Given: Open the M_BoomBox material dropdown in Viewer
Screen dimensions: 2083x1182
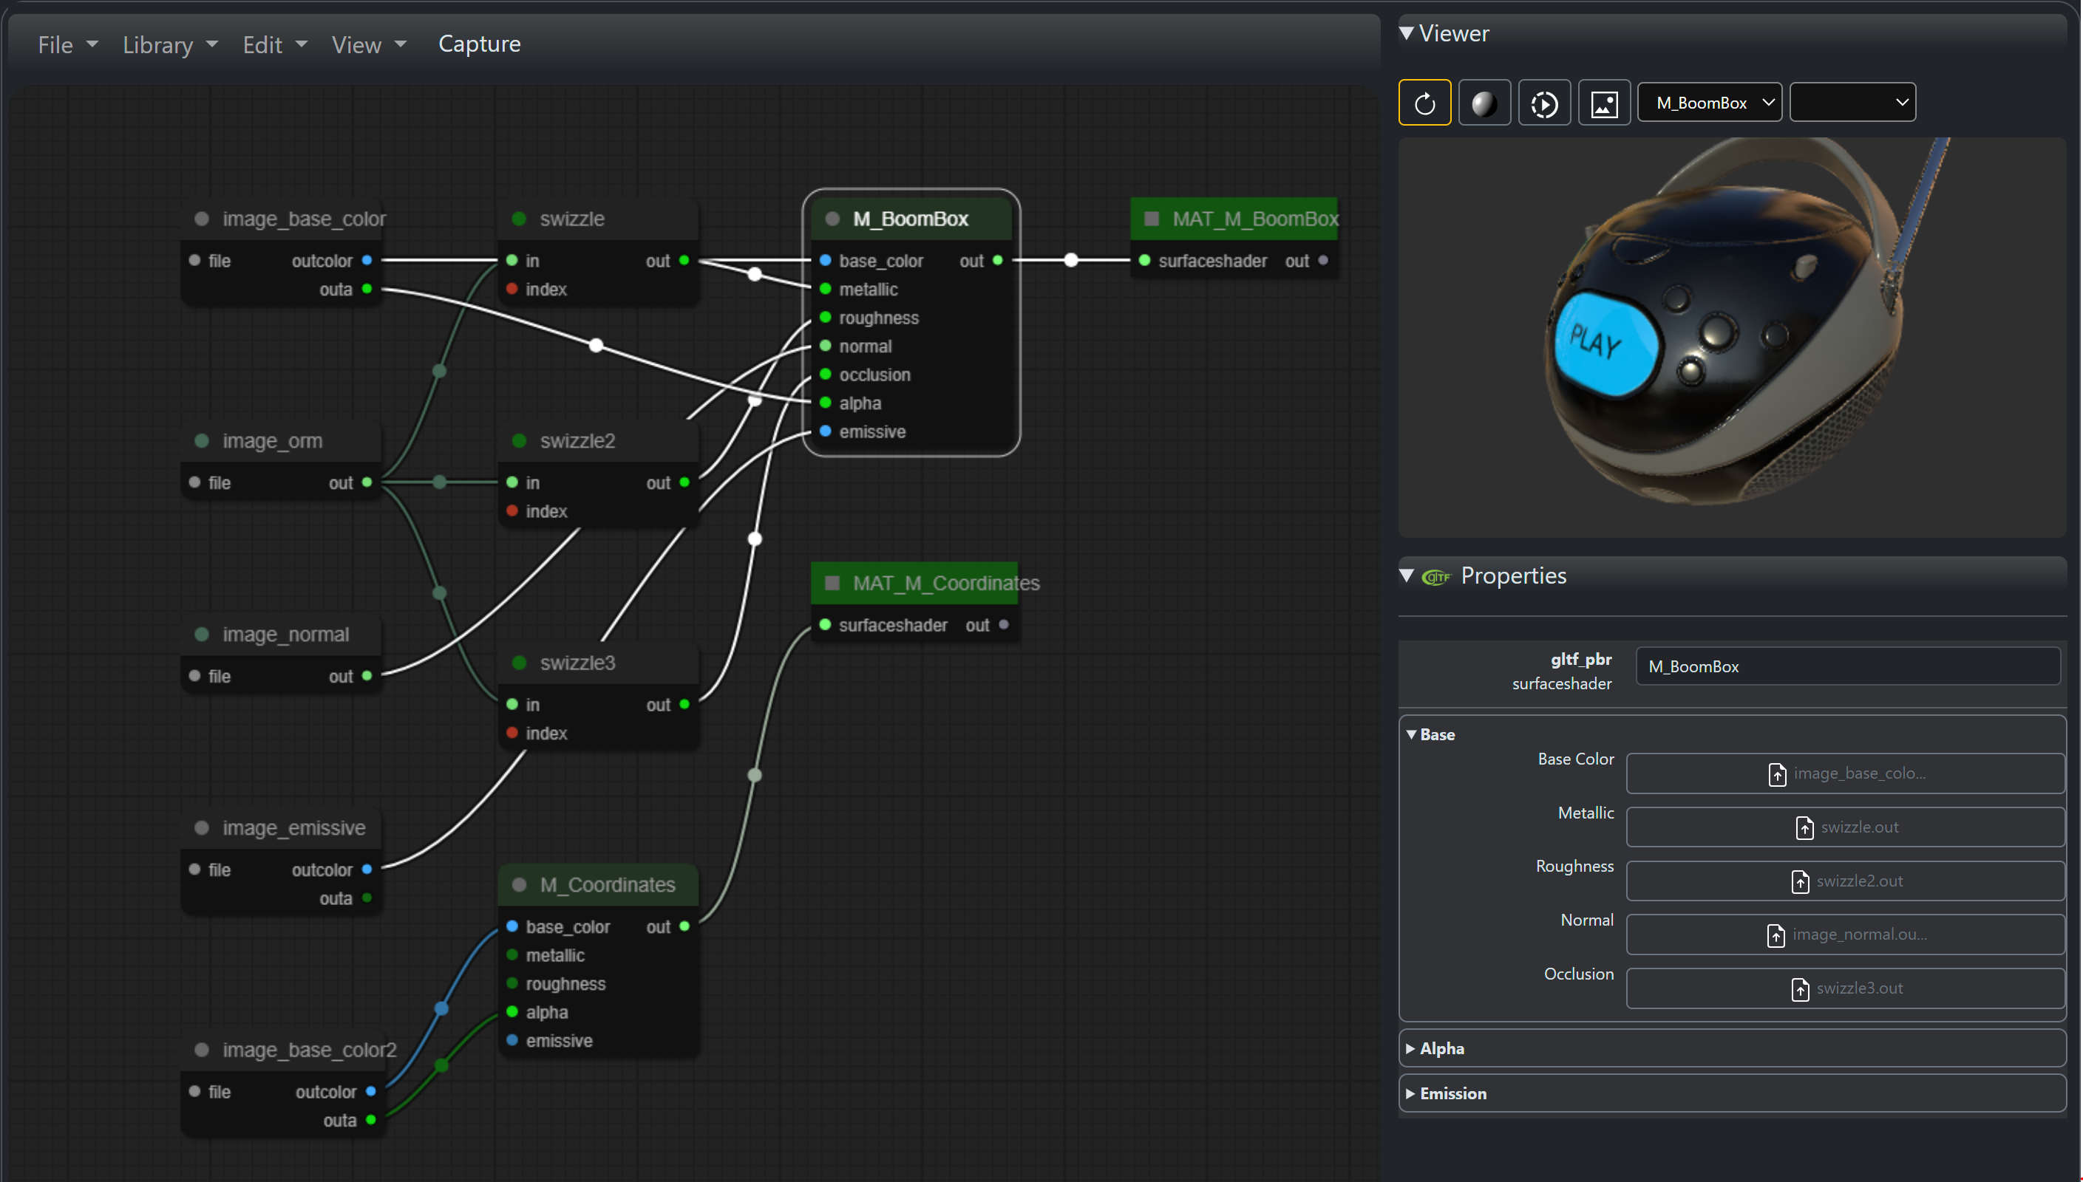Looking at the screenshot, I should tap(1710, 102).
